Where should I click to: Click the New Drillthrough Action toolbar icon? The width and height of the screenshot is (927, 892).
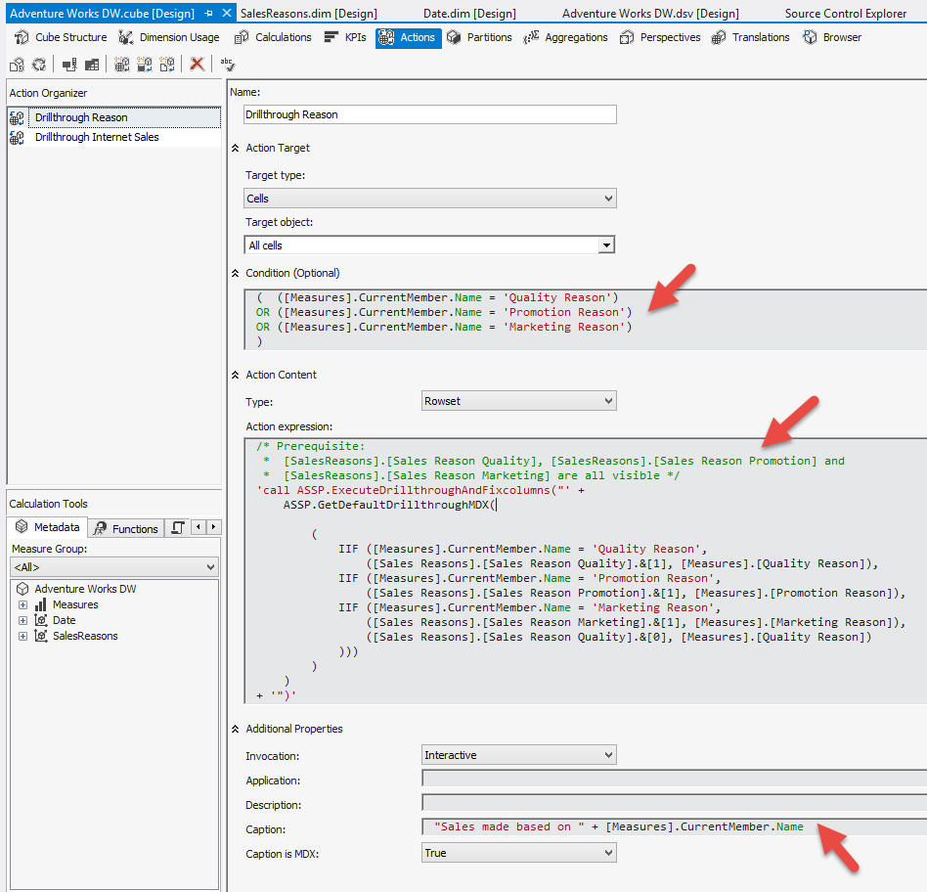[145, 65]
